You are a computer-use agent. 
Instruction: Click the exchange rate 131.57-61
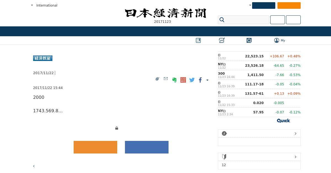click(254, 94)
